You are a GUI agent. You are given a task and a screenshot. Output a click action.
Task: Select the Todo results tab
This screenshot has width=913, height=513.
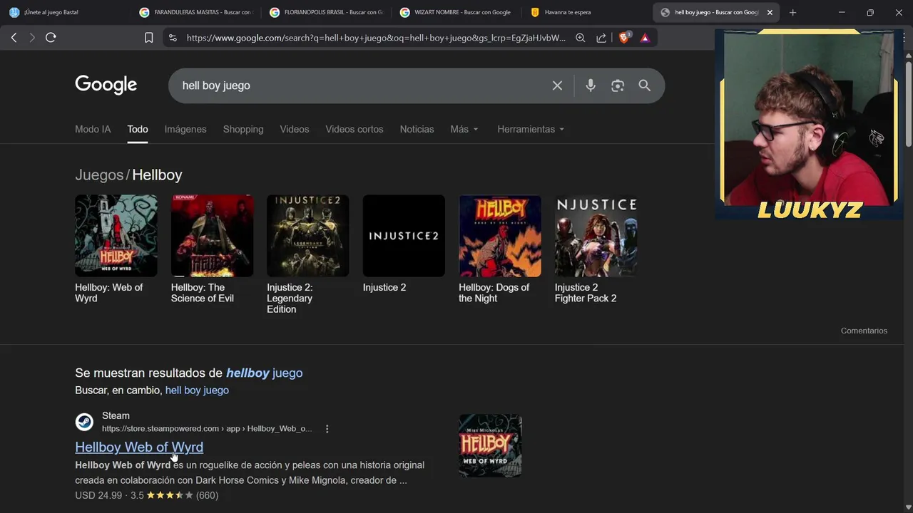[x=138, y=129]
